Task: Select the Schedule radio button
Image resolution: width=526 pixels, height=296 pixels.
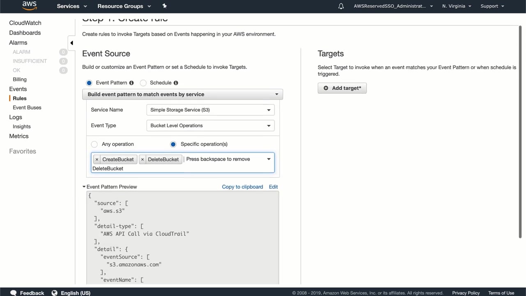Action: click(143, 83)
